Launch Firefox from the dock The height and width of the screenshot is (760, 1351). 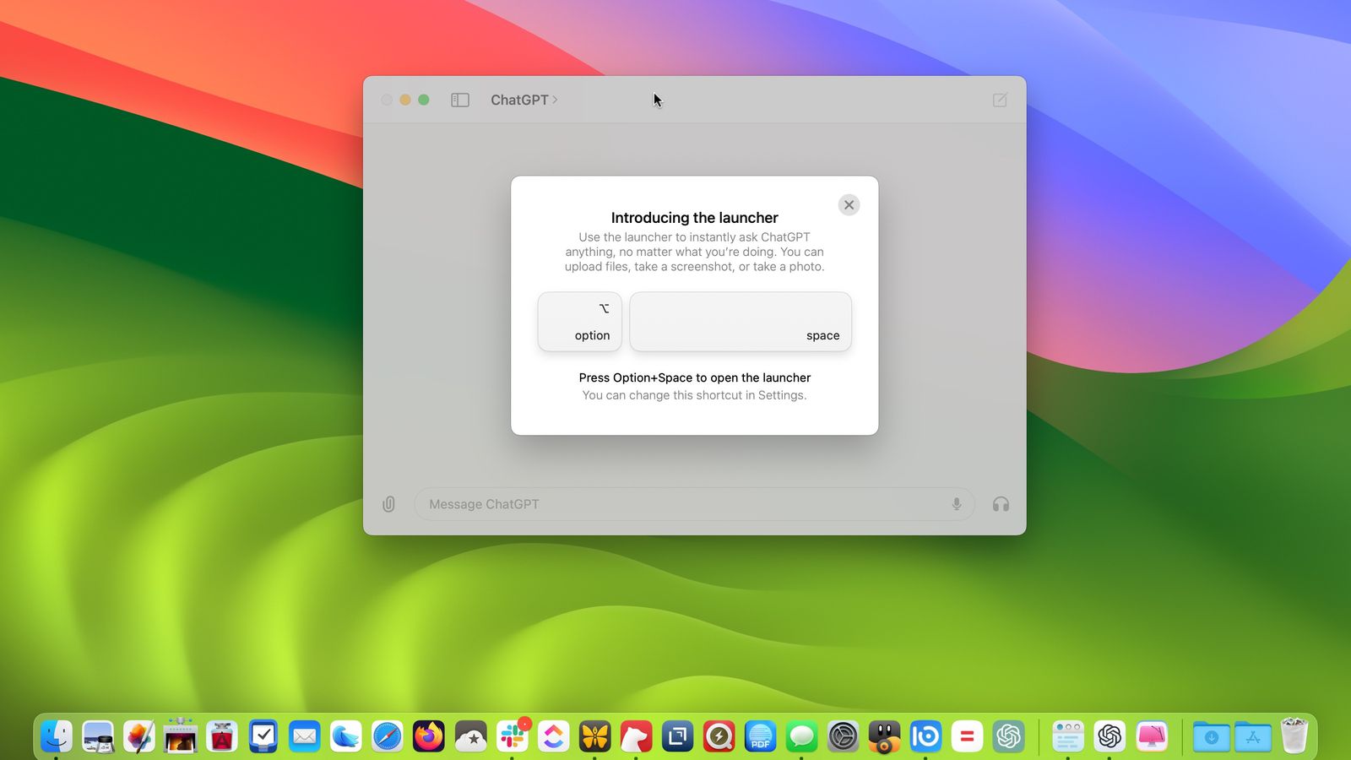click(429, 736)
